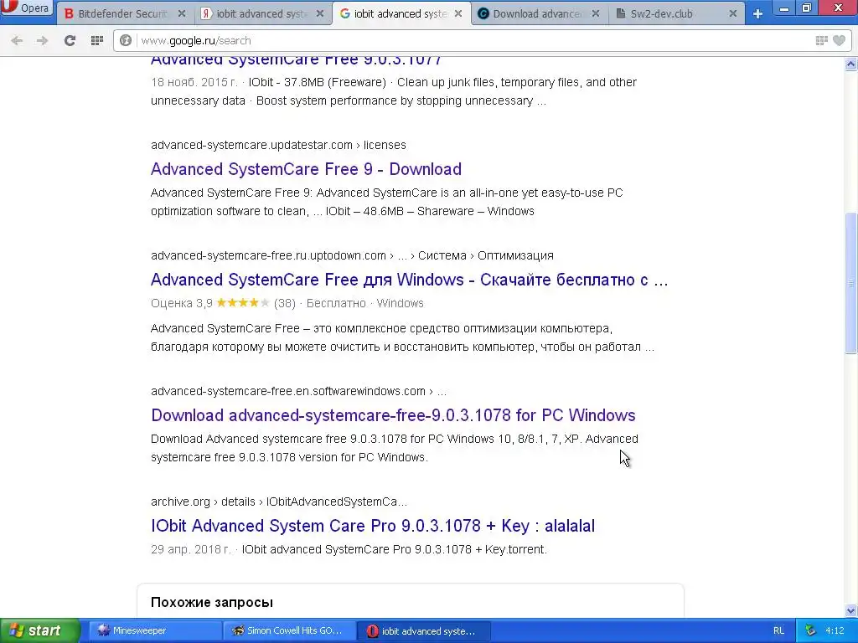Click the advanced-systemcare.updatestar.com breadcrumb

pyautogui.click(x=278, y=145)
